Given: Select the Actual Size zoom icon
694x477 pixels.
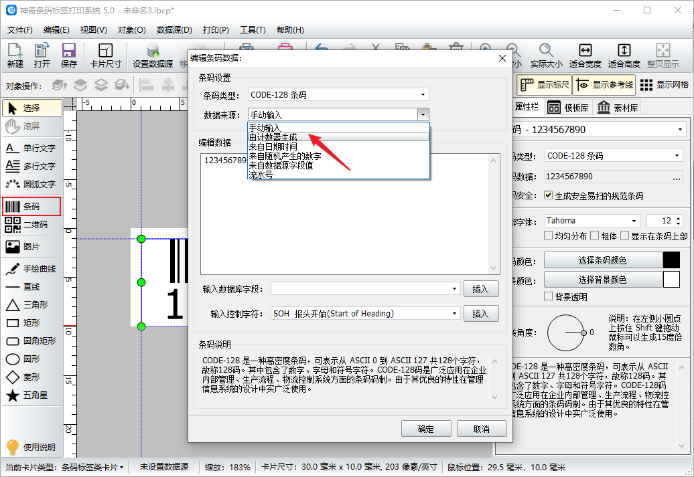Looking at the screenshot, I should tap(546, 56).
